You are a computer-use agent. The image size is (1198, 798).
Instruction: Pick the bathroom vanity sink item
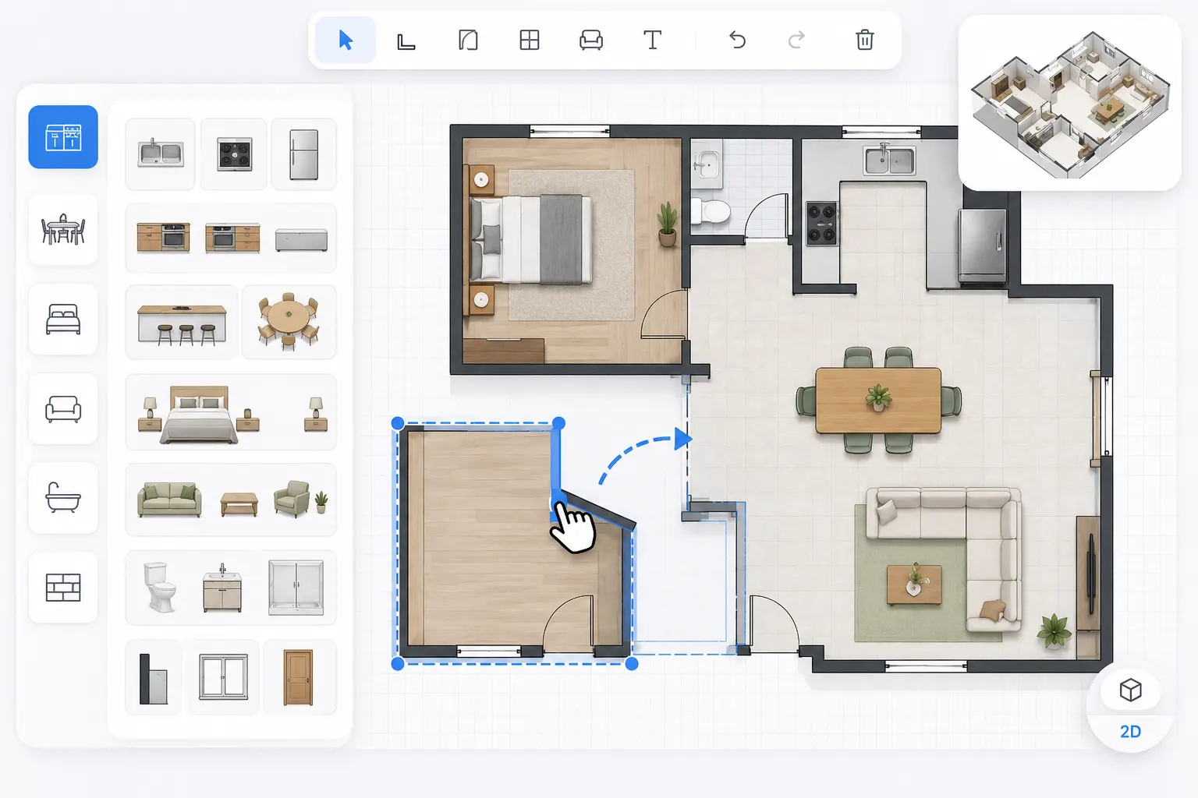[222, 588]
